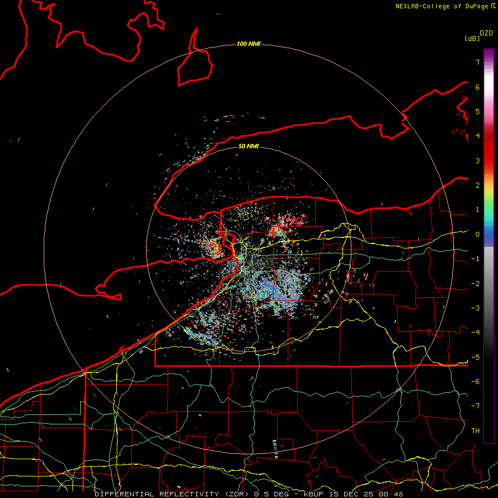Image resolution: width=498 pixels, height=498 pixels.
Task: Click the -2 value on the color scale
Action: (x=475, y=284)
